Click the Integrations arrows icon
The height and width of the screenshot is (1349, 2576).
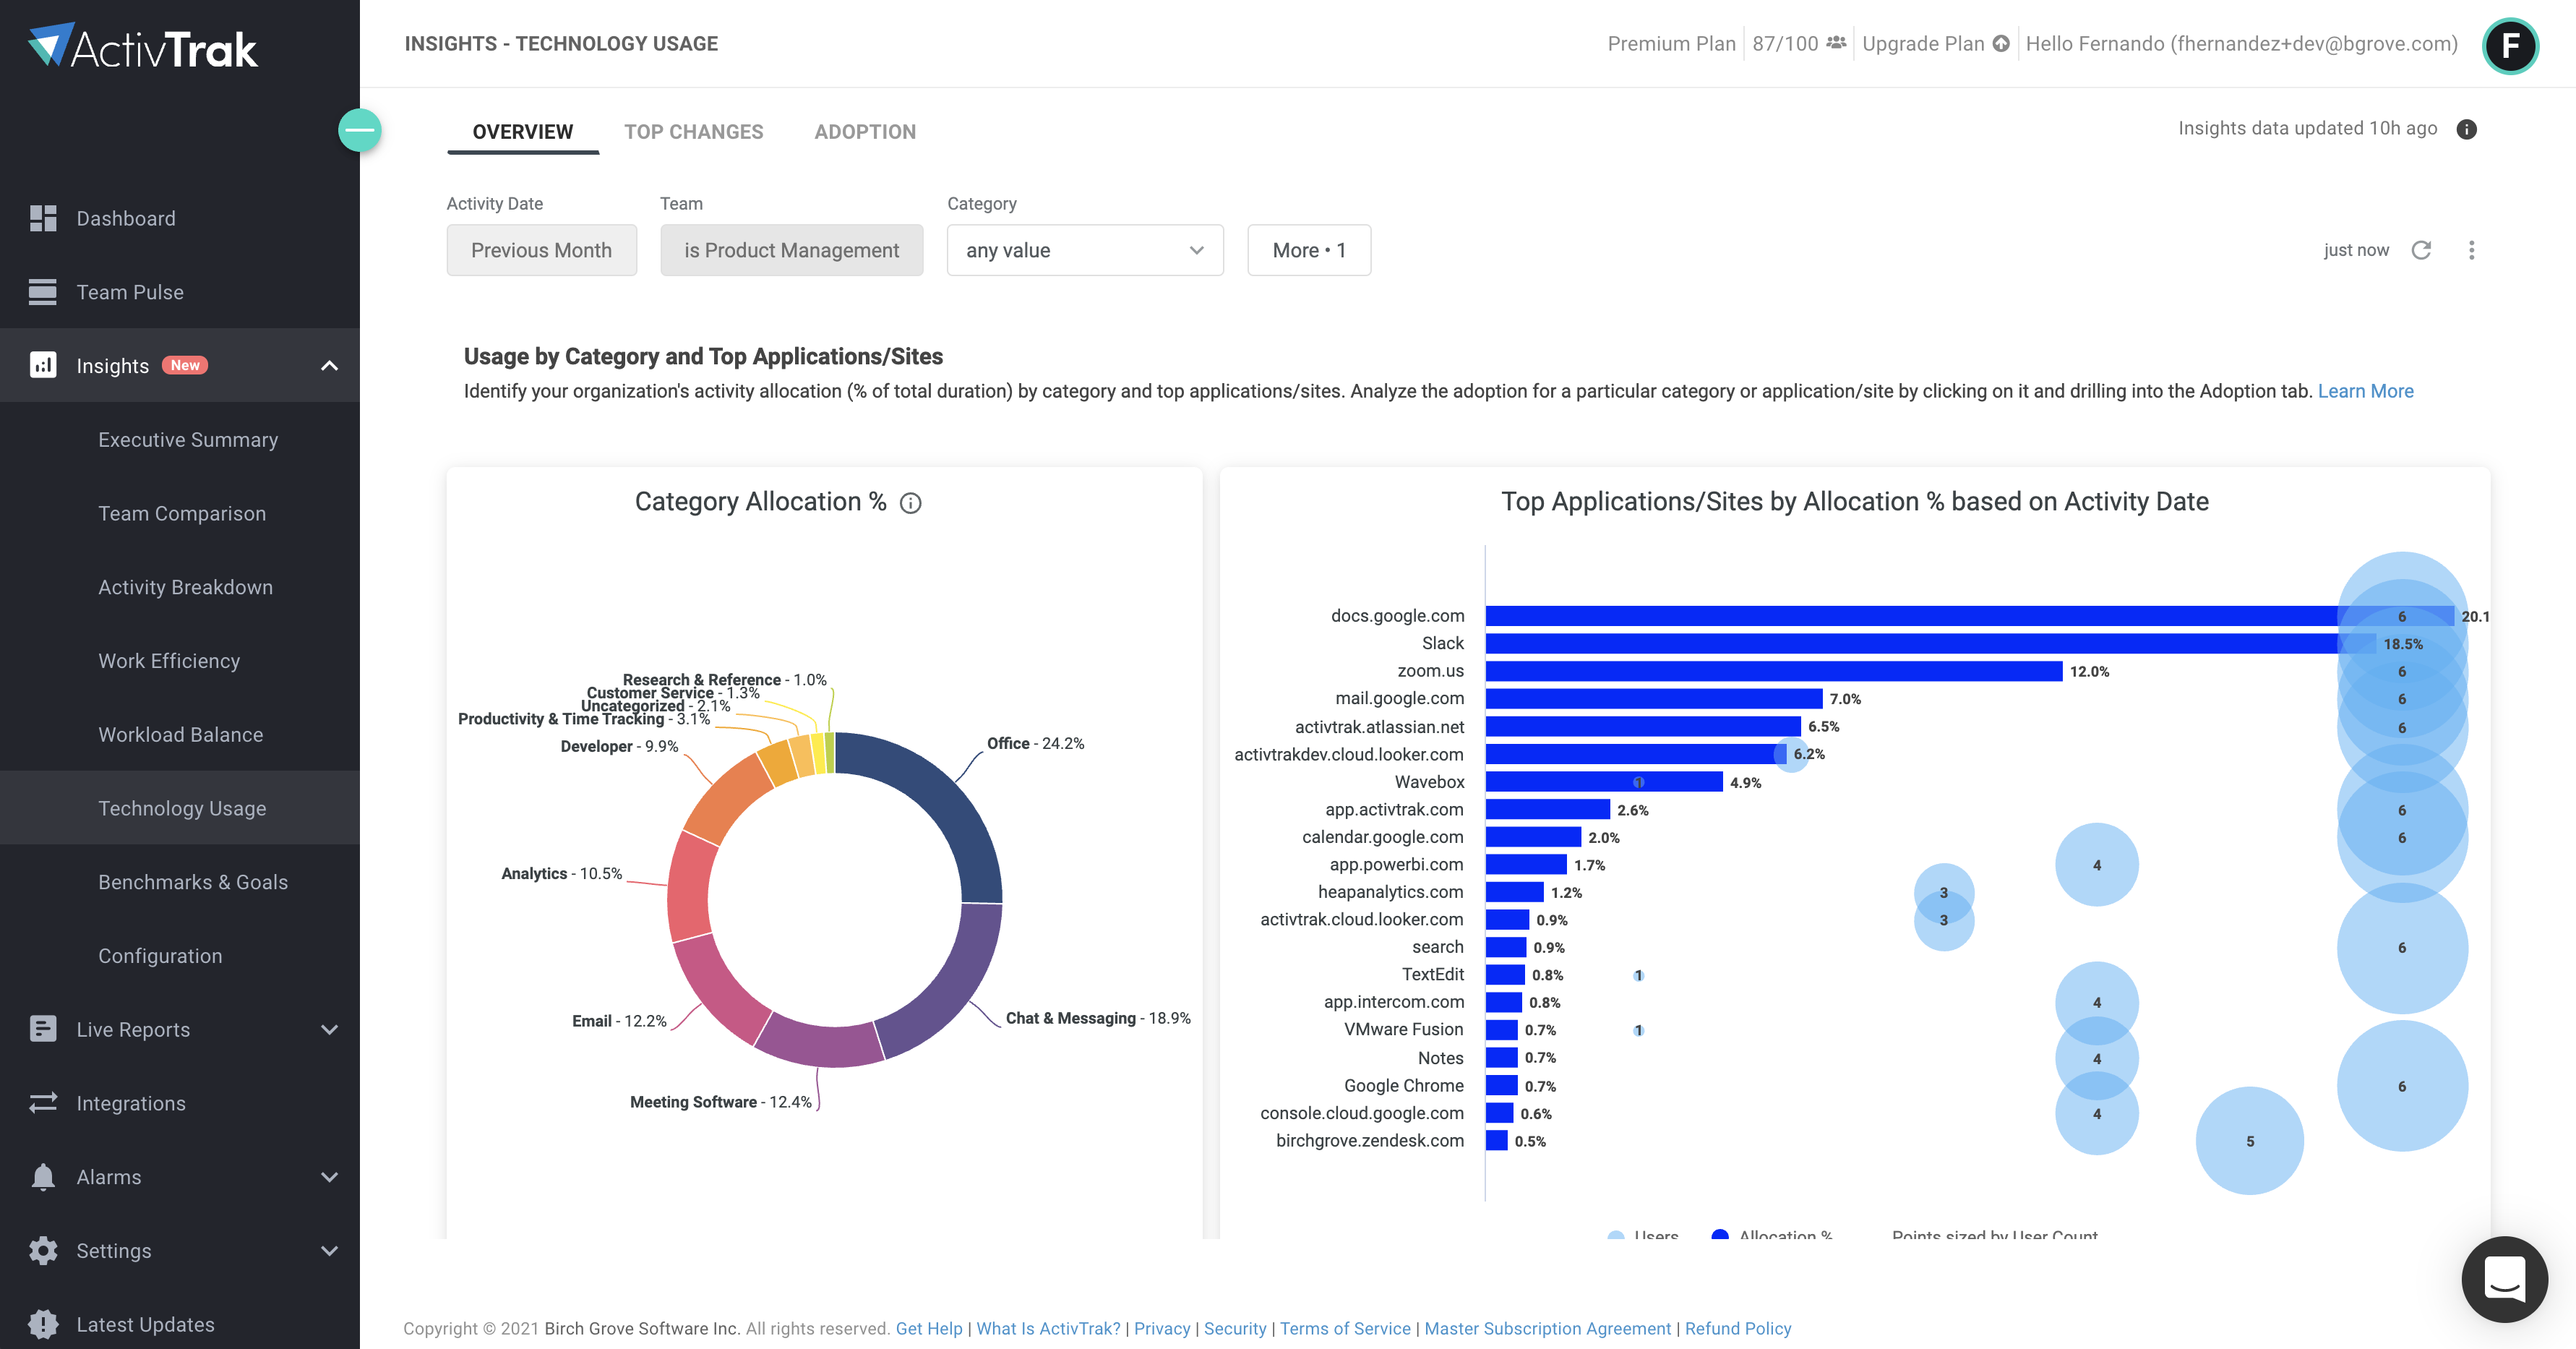[x=43, y=1102]
